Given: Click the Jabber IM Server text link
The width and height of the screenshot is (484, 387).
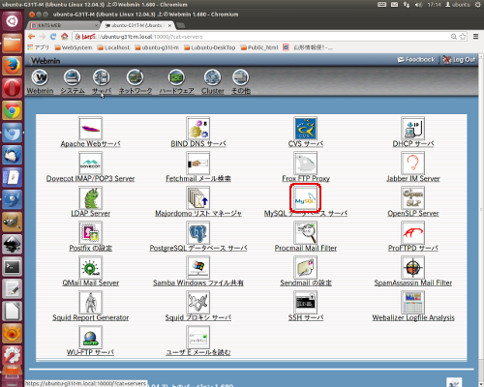Looking at the screenshot, I should click(413, 178).
